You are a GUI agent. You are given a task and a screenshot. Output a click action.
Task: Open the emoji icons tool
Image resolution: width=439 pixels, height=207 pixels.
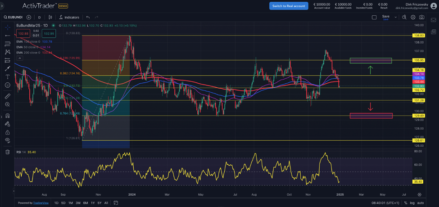tap(7, 85)
